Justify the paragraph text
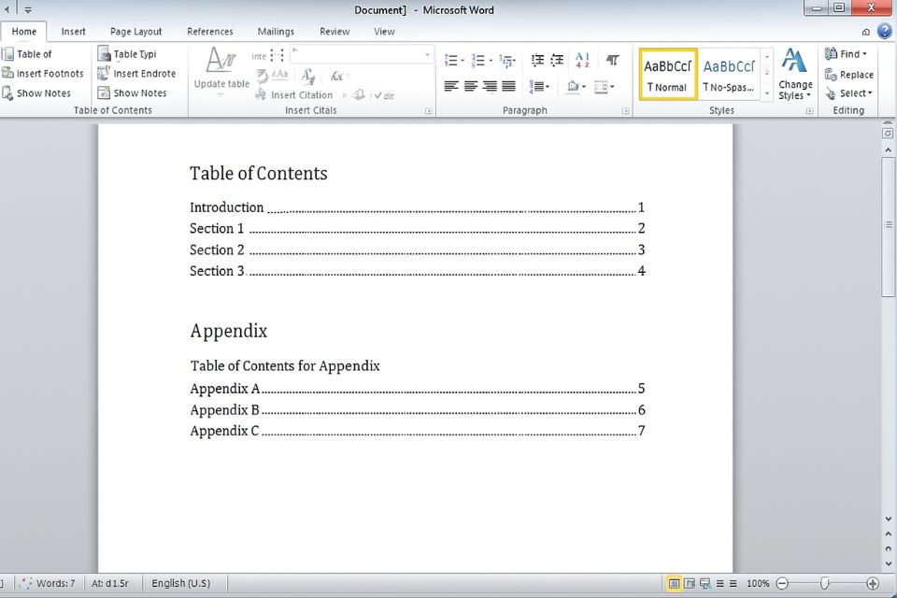This screenshot has width=897, height=598. point(508,87)
